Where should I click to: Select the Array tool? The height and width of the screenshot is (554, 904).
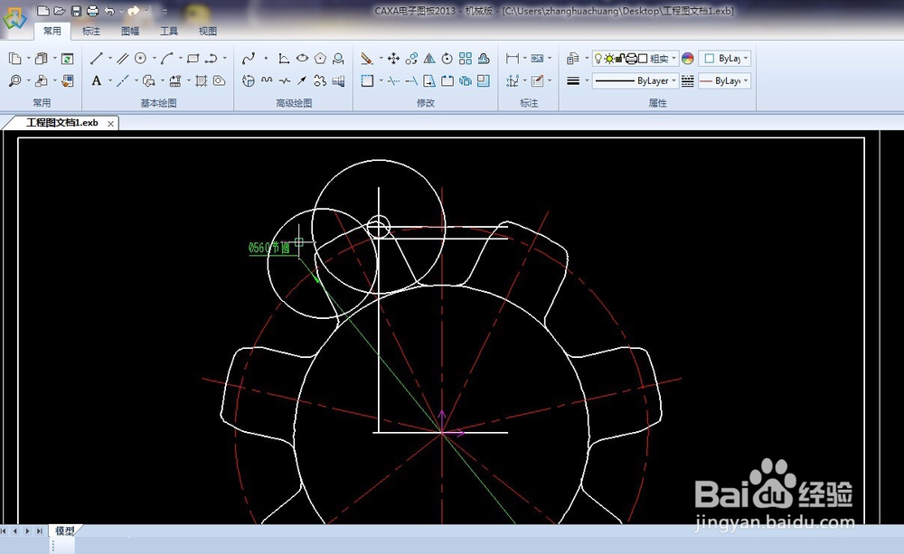click(x=466, y=58)
